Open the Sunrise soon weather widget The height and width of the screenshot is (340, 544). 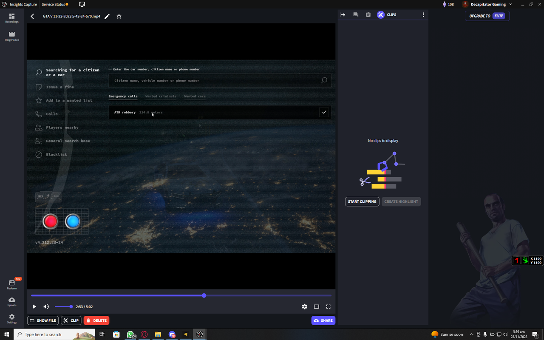[x=447, y=334]
